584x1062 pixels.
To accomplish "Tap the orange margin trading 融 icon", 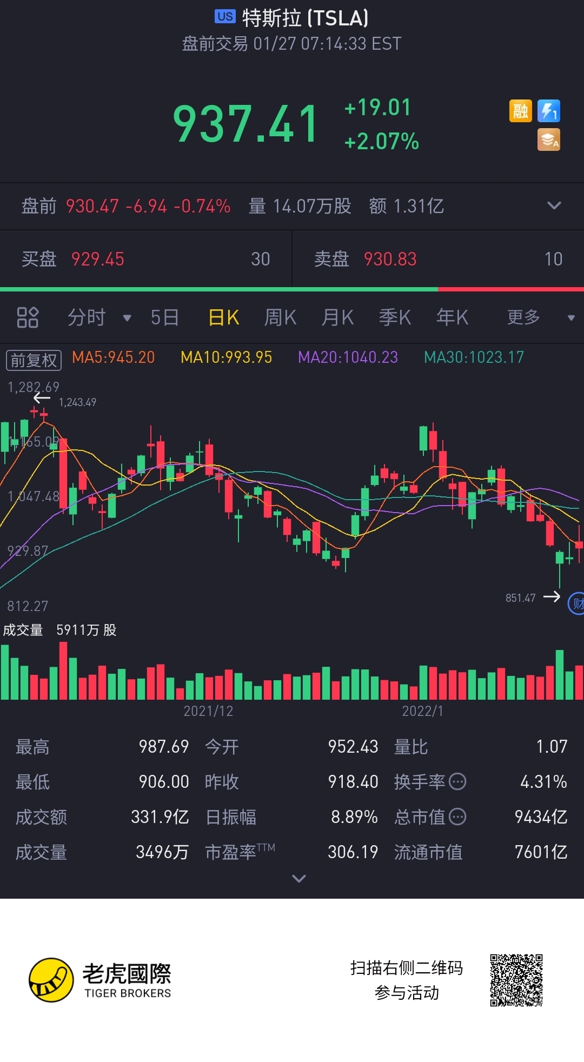I will (x=520, y=111).
